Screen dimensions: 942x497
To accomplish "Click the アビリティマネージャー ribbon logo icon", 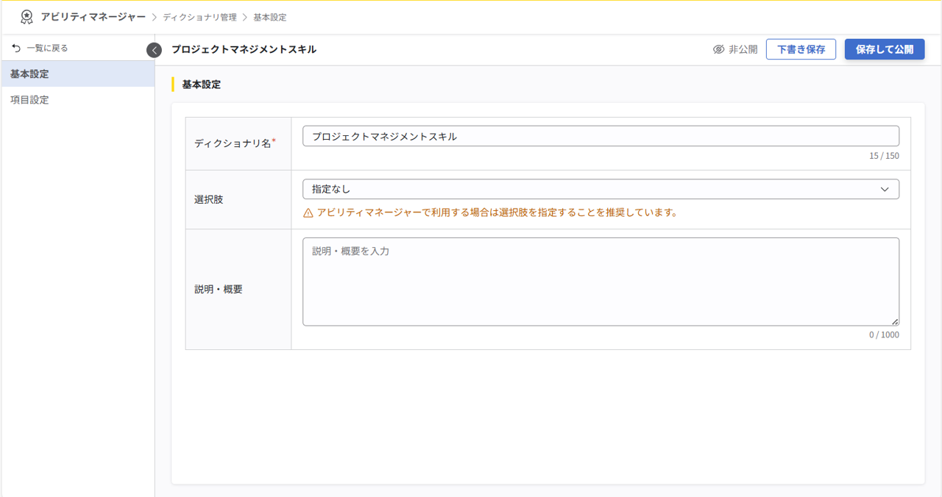I will click(x=28, y=16).
